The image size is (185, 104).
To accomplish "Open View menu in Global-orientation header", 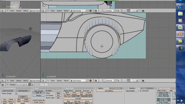I will [53, 11].
